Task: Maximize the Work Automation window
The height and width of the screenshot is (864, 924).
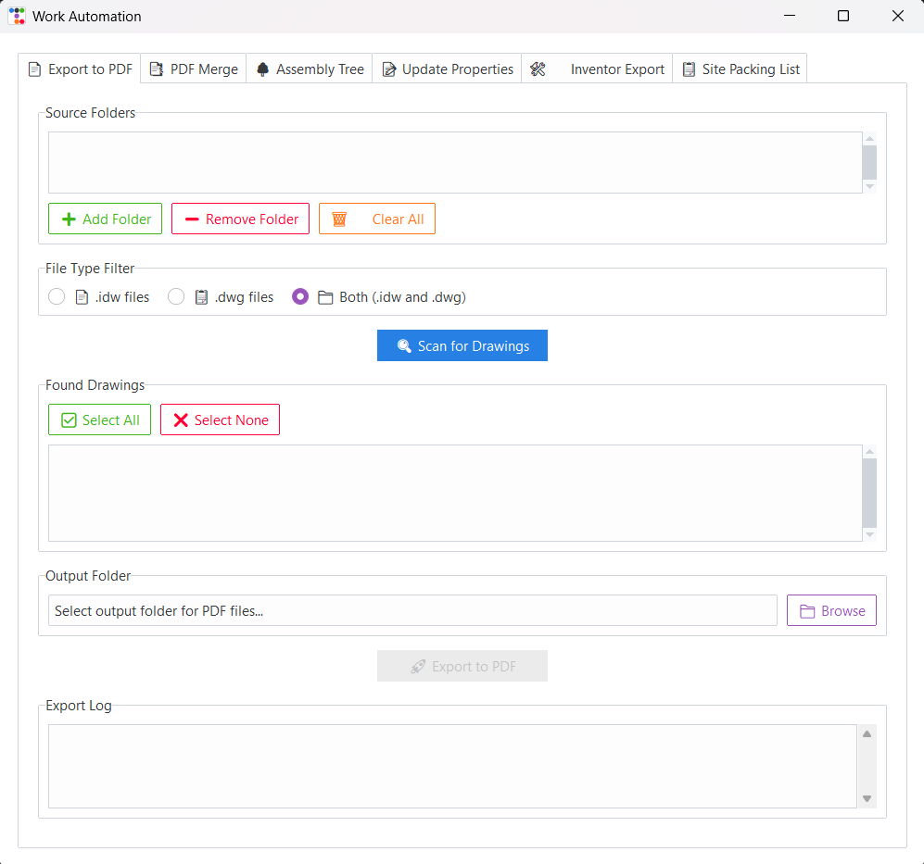Action: (843, 16)
